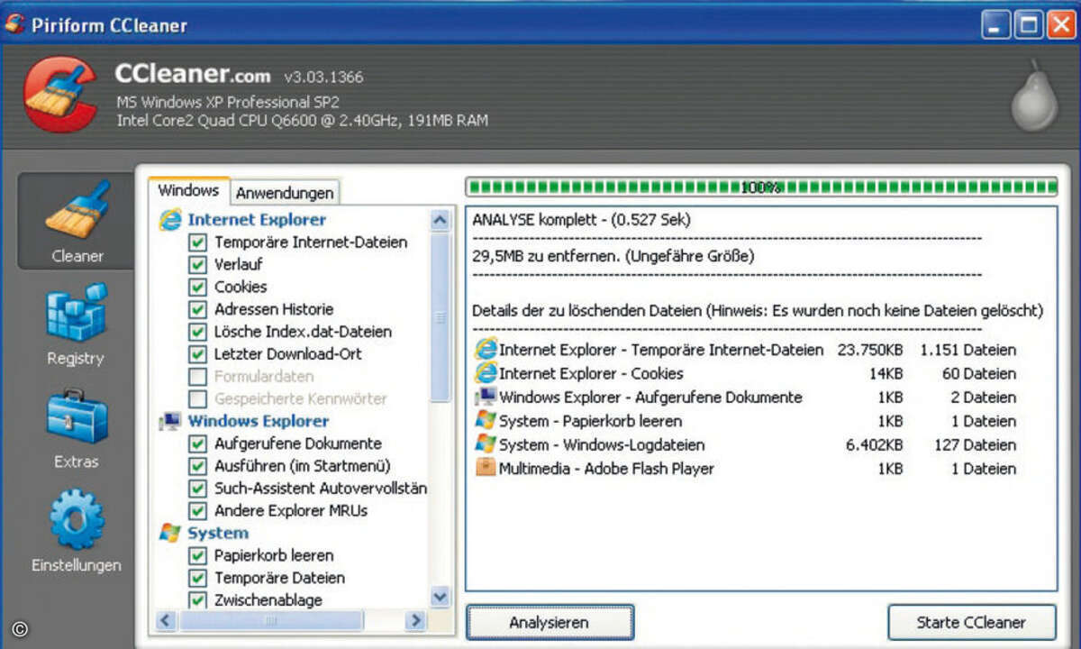Click the CCleaner.com header title
The width and height of the screenshot is (1081, 649).
pyautogui.click(x=193, y=74)
